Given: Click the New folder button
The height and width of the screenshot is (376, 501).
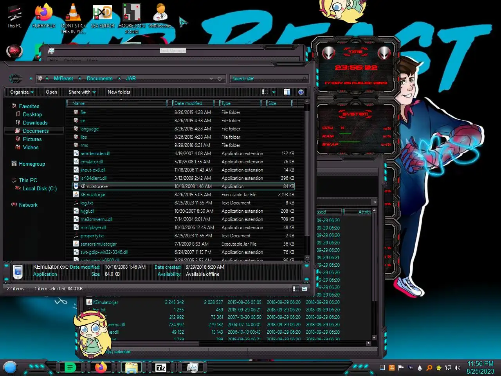Looking at the screenshot, I should [119, 92].
